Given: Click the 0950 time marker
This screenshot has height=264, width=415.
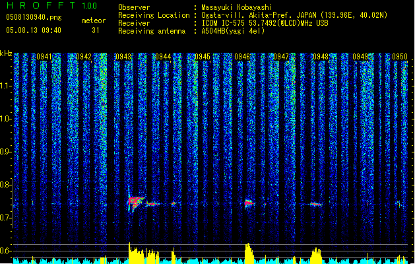Looking at the screenshot, I should pyautogui.click(x=400, y=57).
